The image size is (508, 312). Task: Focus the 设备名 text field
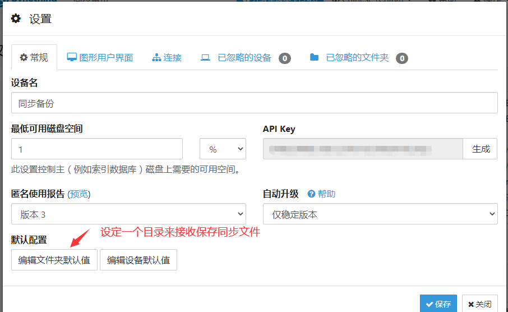[254, 103]
